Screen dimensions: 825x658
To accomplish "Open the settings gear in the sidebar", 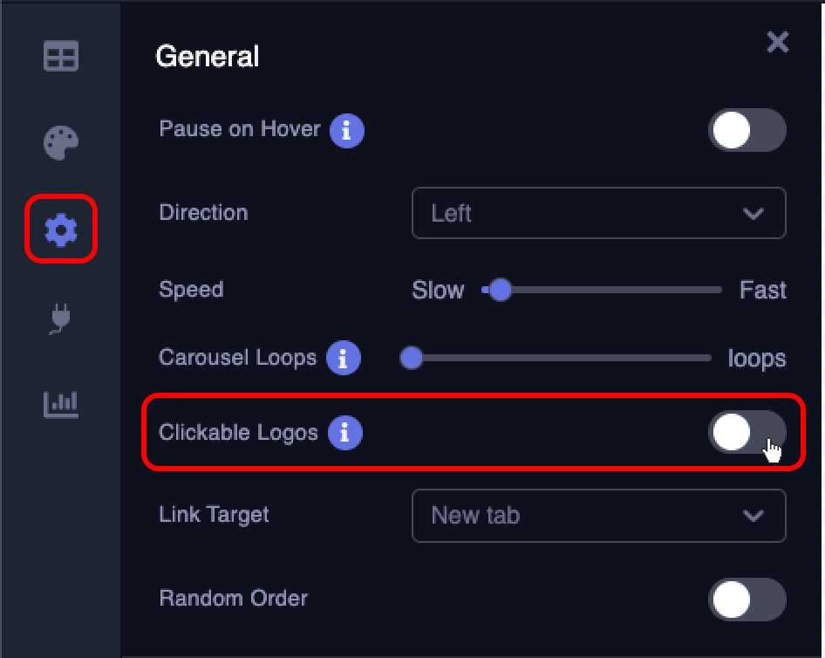I will pos(59,230).
